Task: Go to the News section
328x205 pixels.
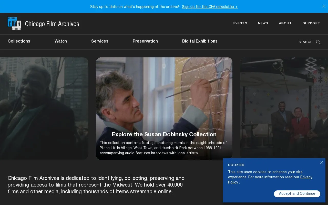Action: pos(263,23)
